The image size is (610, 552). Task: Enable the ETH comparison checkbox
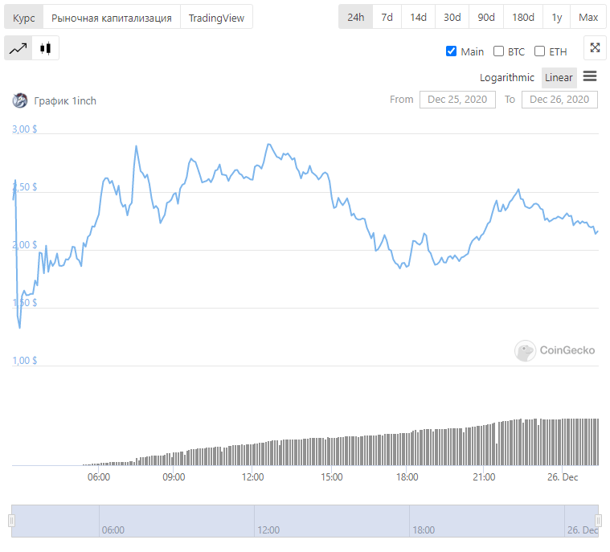[x=539, y=51]
